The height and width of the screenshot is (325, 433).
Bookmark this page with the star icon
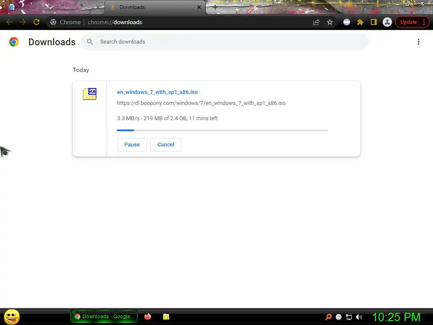[330, 22]
